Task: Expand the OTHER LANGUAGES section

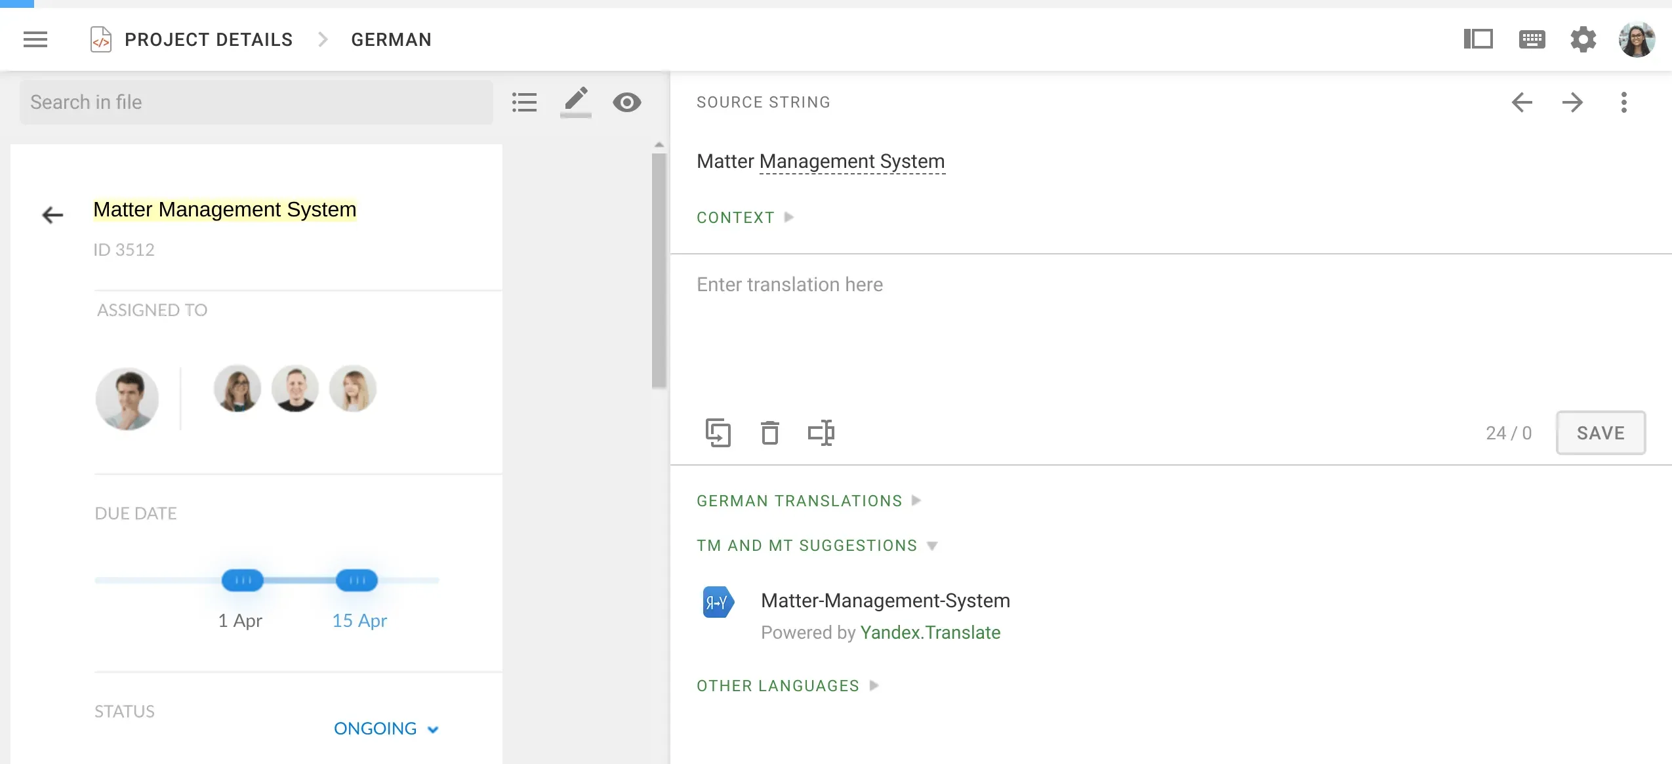Action: [786, 685]
